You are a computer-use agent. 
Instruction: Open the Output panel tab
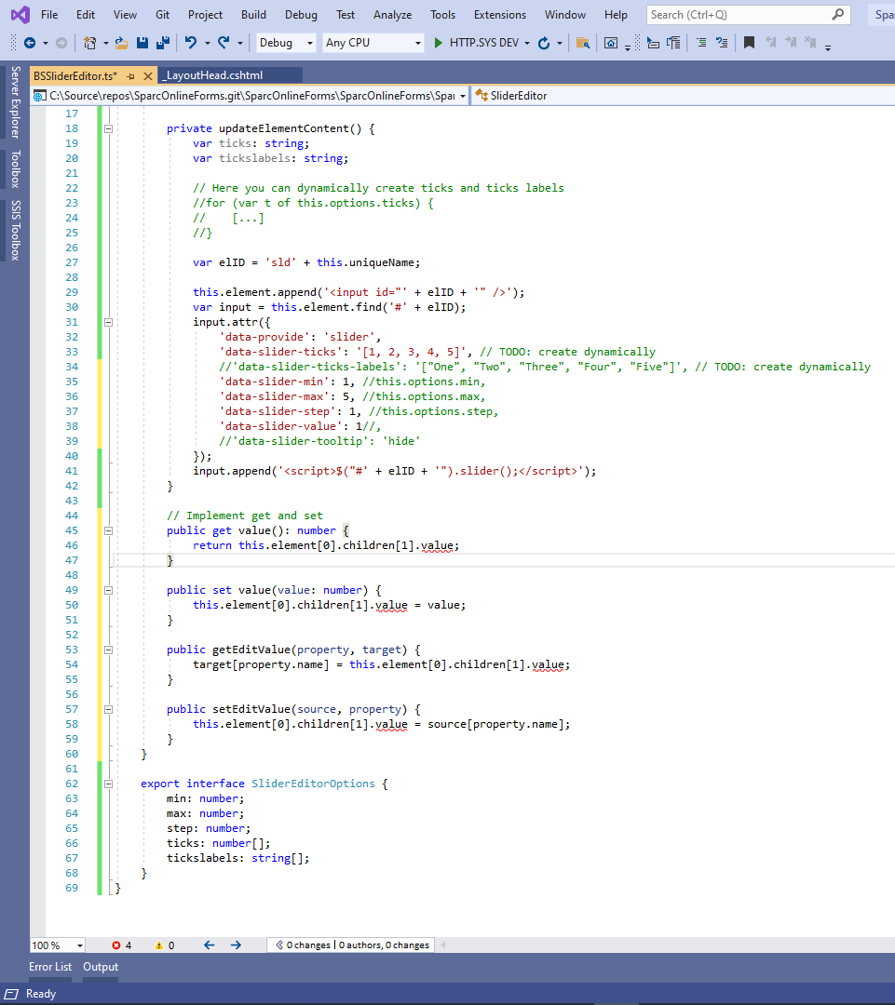tap(101, 967)
